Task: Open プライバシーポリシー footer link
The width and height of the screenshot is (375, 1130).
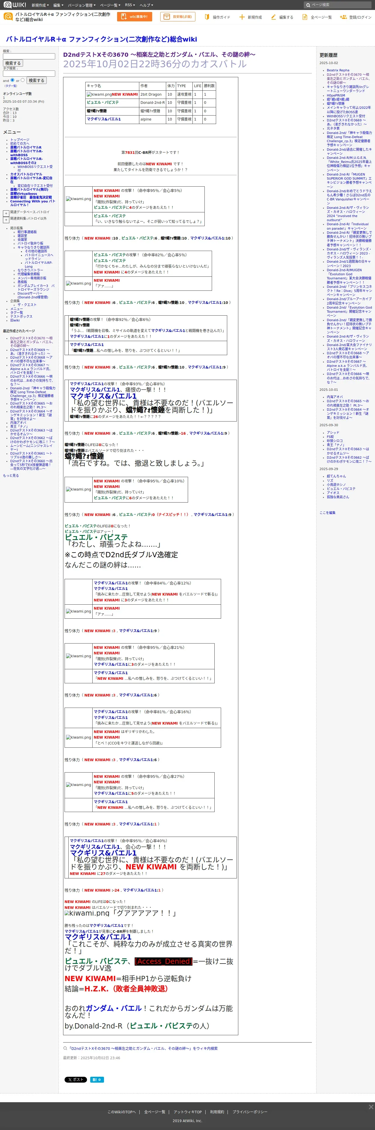Action: pyautogui.click(x=250, y=1112)
